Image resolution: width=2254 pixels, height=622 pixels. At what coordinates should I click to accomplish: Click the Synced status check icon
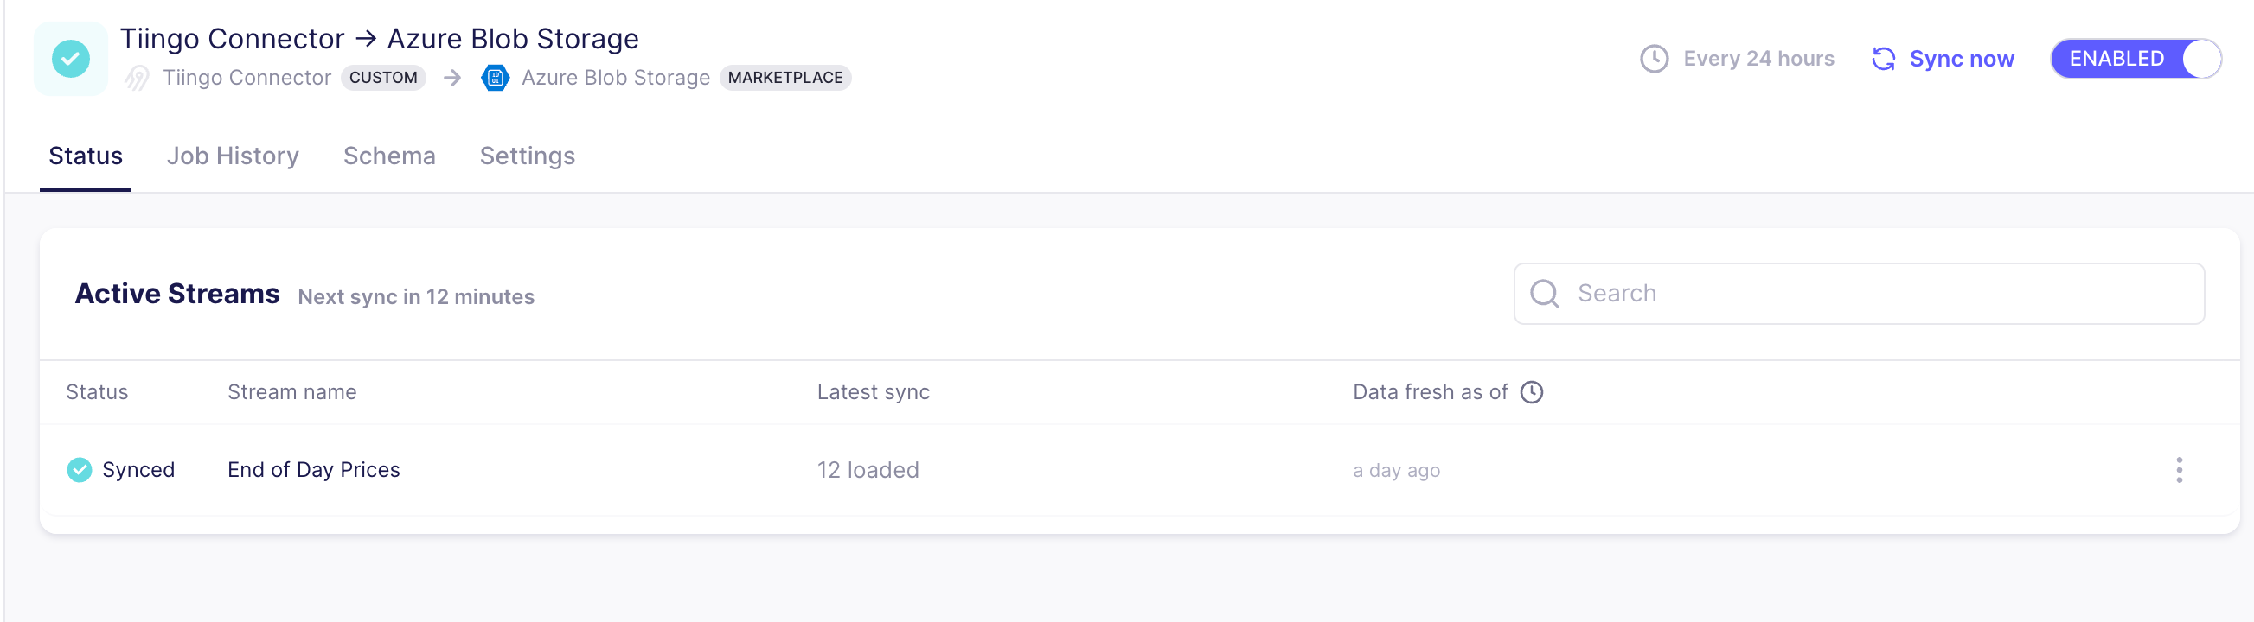80,470
